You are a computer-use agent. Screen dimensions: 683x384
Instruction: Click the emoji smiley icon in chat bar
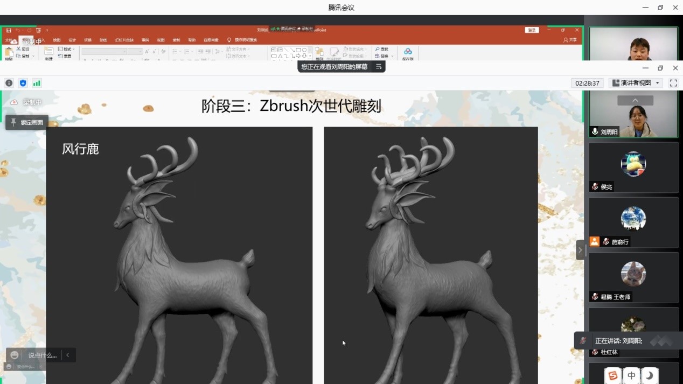click(x=15, y=355)
